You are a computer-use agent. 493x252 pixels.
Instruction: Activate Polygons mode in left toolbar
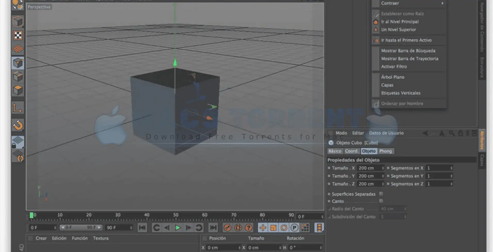[18, 90]
